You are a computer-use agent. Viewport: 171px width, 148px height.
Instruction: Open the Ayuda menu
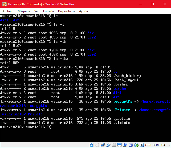(x=83, y=11)
